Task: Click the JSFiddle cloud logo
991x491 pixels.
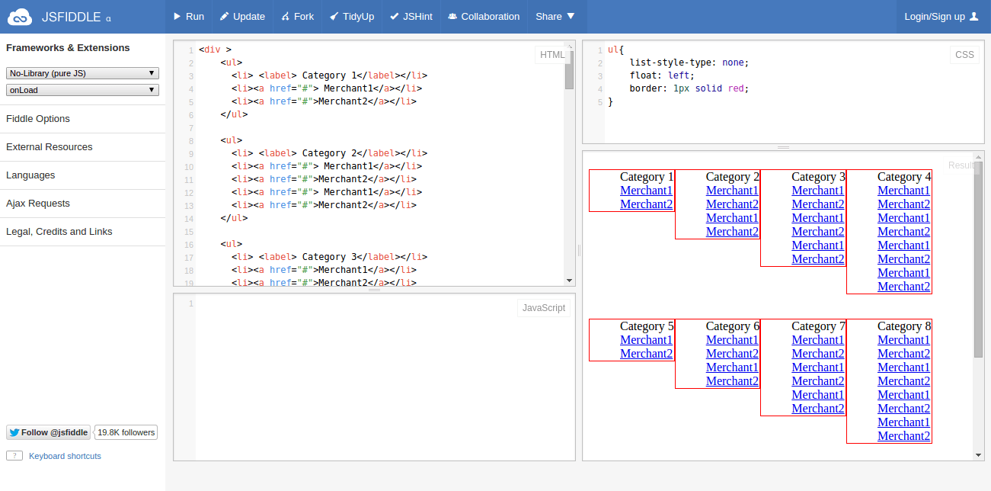Action: click(x=21, y=15)
